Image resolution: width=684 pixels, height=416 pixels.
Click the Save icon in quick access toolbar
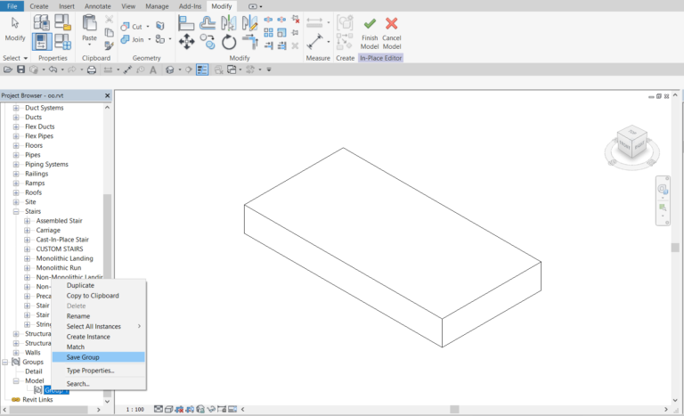(20, 69)
